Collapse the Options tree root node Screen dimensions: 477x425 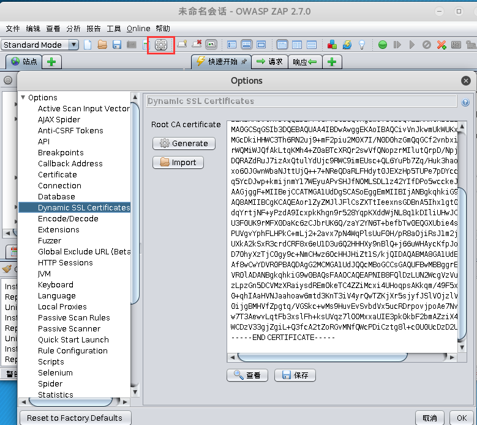[23, 97]
